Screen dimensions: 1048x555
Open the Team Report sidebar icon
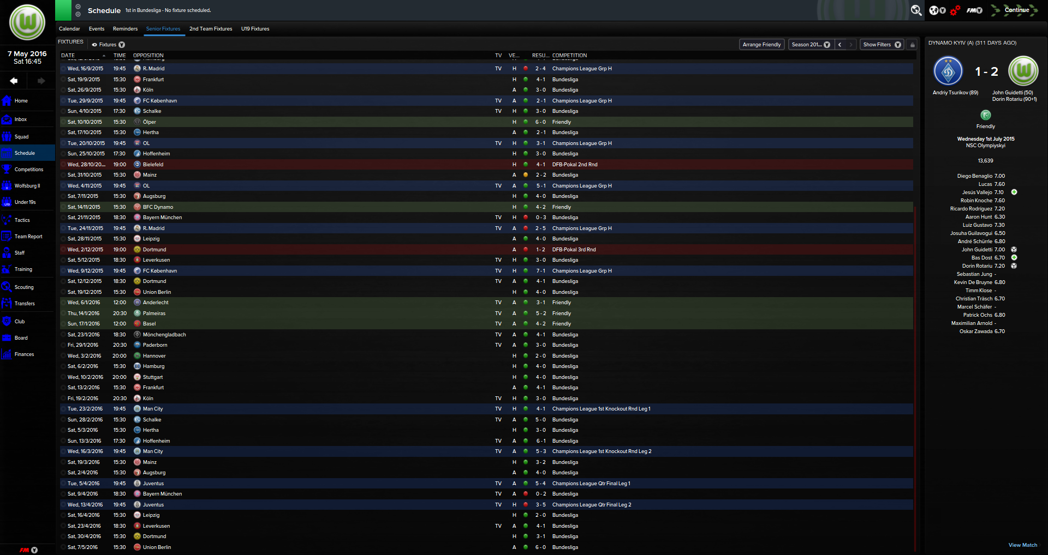coord(7,237)
